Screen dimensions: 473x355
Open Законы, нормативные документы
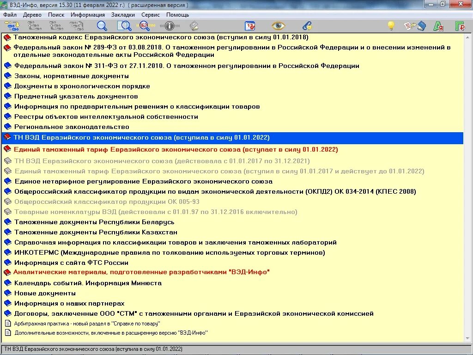tap(72, 76)
